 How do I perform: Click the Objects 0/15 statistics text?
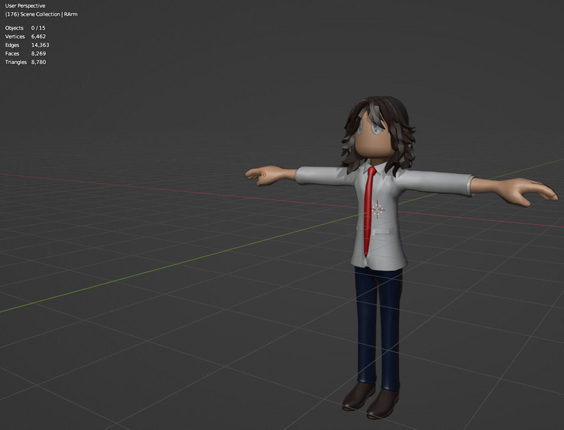coord(25,27)
